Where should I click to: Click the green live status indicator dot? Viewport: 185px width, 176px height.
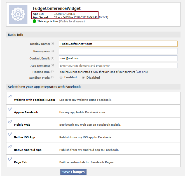[x=34, y=21]
